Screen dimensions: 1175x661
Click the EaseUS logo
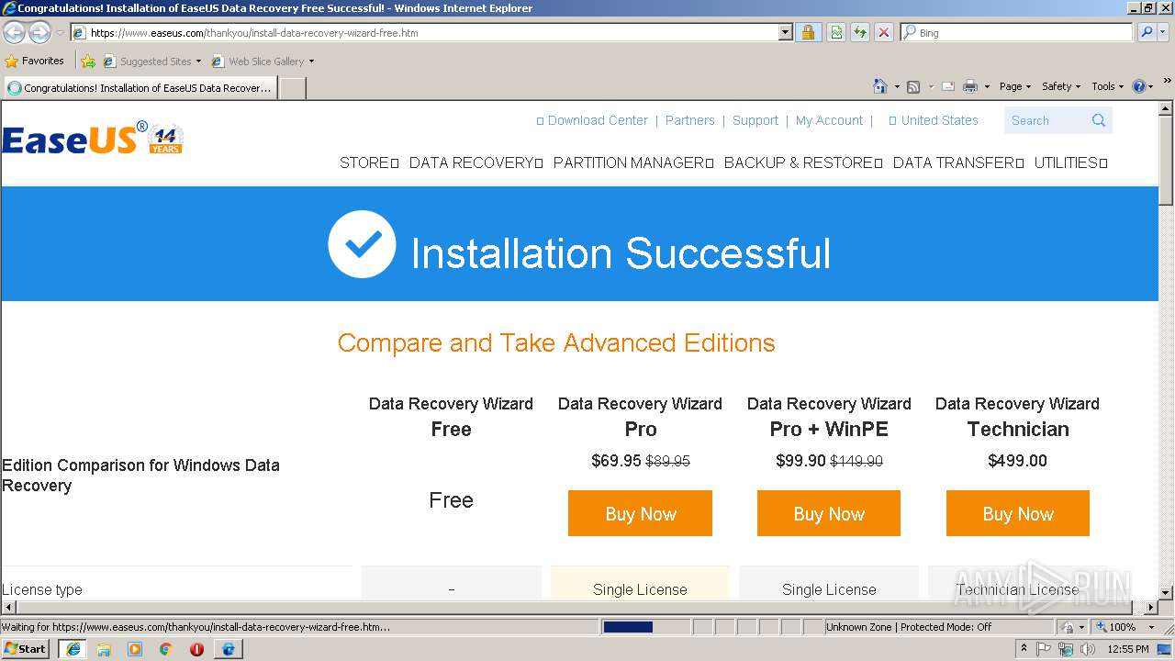tap(93, 139)
